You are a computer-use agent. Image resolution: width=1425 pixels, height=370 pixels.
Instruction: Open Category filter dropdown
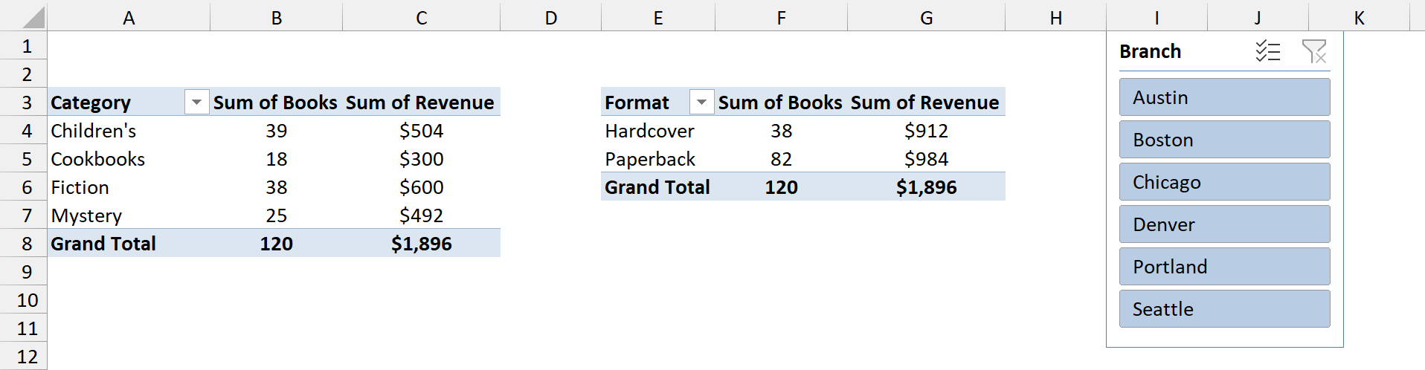tap(196, 103)
